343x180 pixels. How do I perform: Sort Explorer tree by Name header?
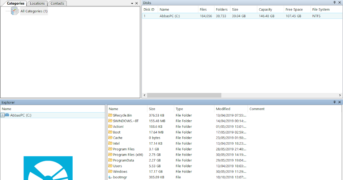click(53, 109)
